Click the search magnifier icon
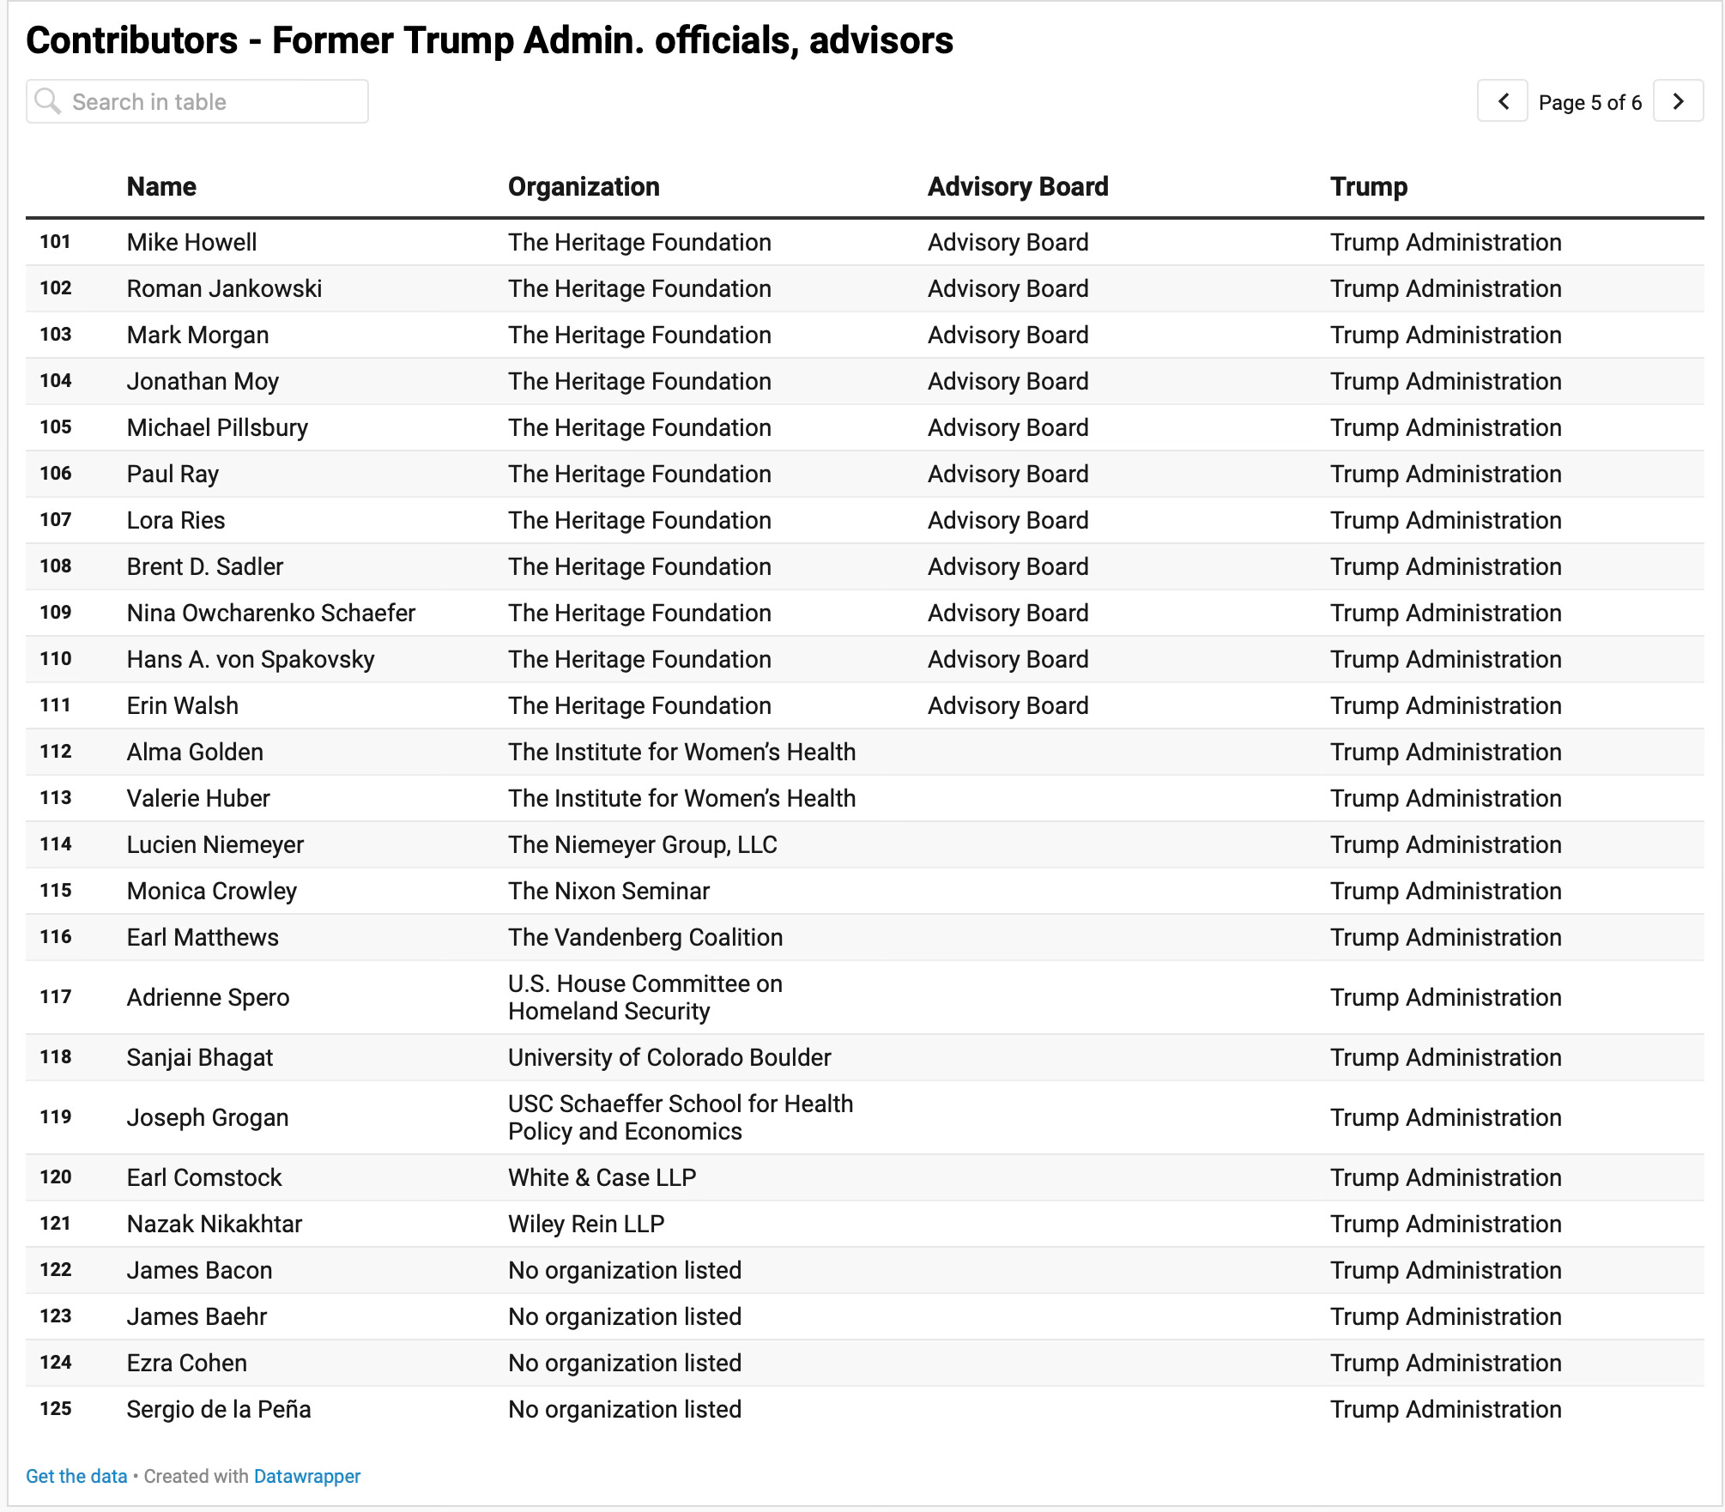 click(x=48, y=101)
